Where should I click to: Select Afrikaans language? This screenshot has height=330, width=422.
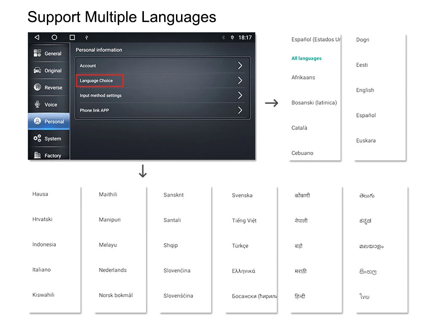click(303, 78)
